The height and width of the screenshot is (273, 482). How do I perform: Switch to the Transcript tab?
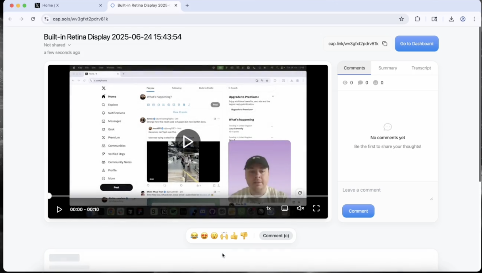point(421,68)
